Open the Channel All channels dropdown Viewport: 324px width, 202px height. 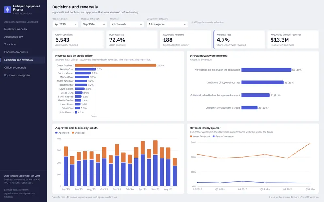pyautogui.click(x=127, y=24)
